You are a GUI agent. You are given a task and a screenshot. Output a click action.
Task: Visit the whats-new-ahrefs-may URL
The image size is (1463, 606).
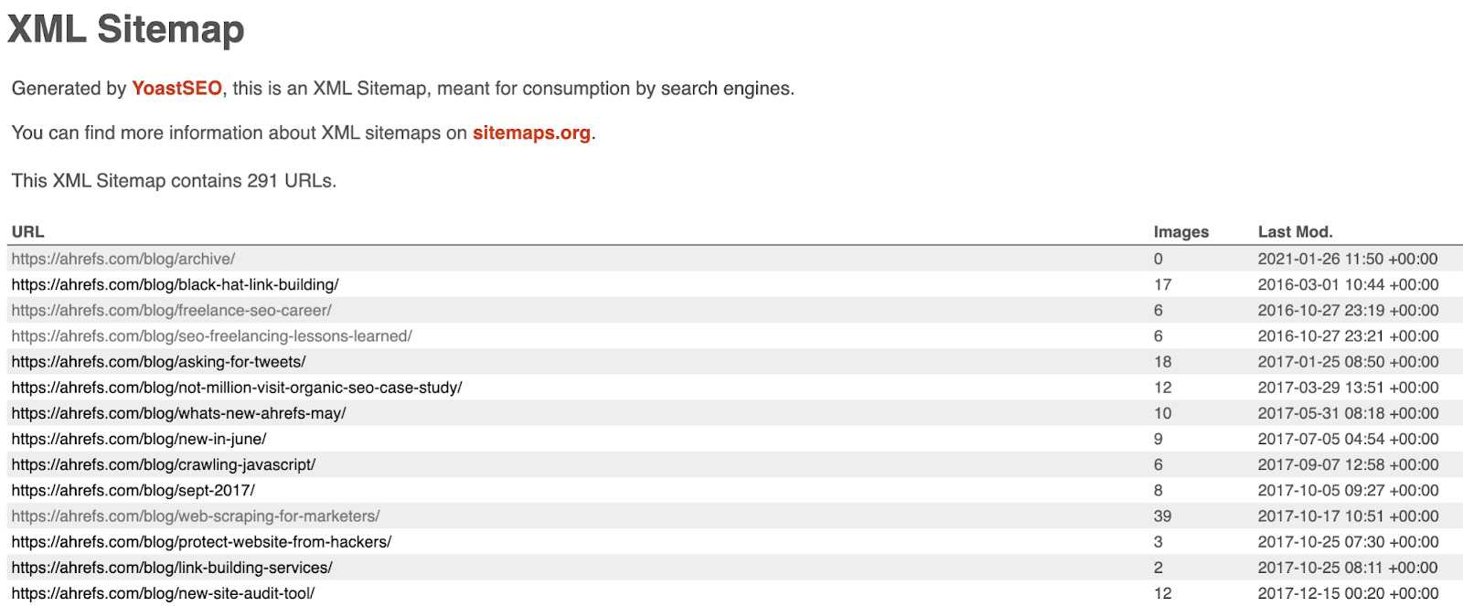pyautogui.click(x=178, y=413)
